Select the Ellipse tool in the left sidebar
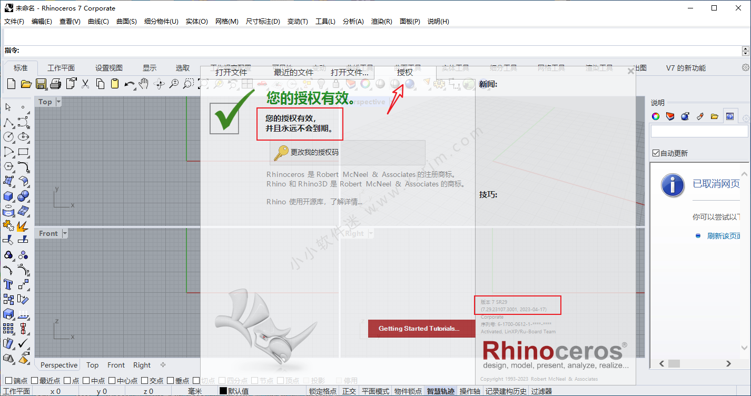This screenshot has width=751, height=396. (23, 137)
